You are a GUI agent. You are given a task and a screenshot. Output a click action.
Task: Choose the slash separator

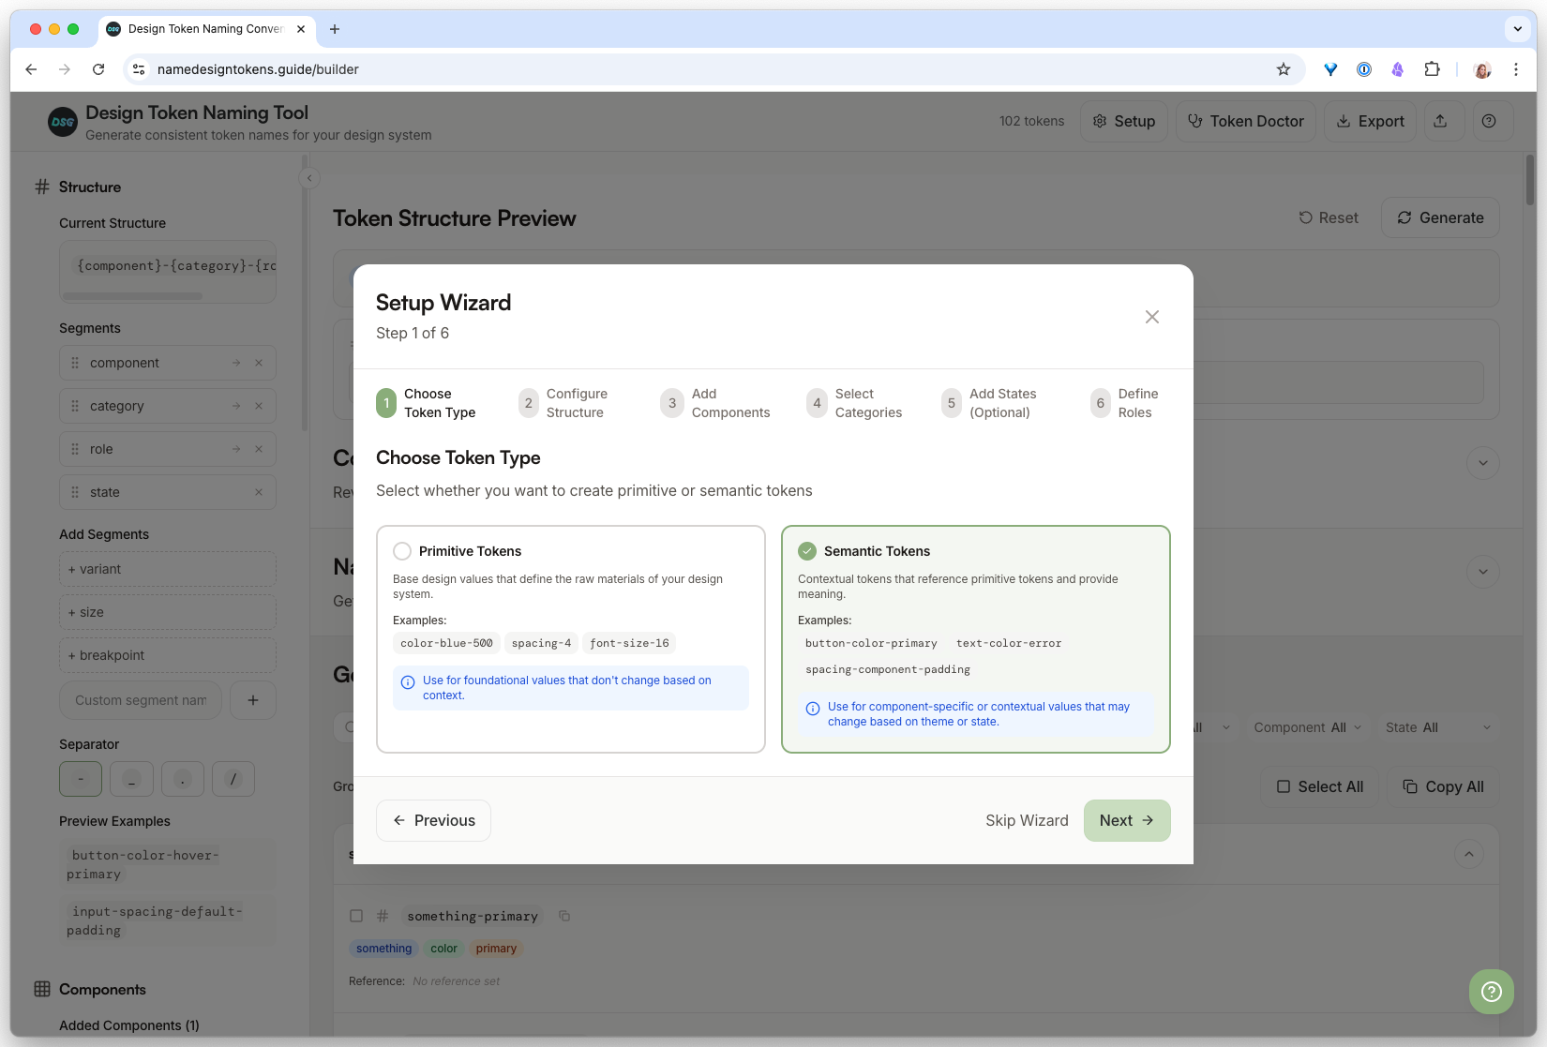233,779
